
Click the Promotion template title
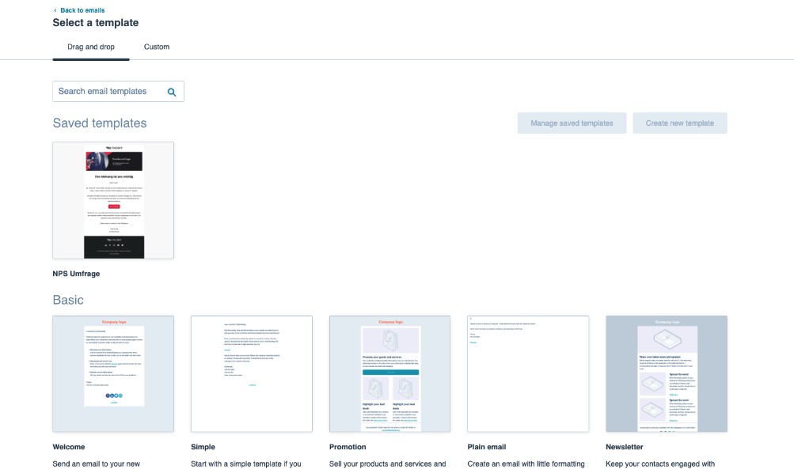(x=348, y=447)
